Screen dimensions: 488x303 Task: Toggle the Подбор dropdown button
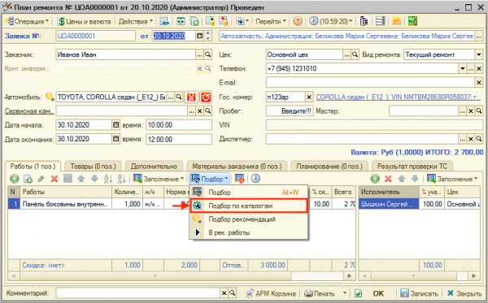coord(209,179)
